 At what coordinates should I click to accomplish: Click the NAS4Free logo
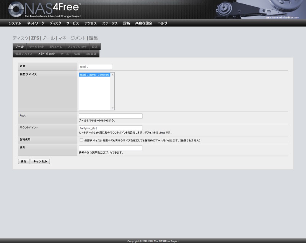(45, 9)
